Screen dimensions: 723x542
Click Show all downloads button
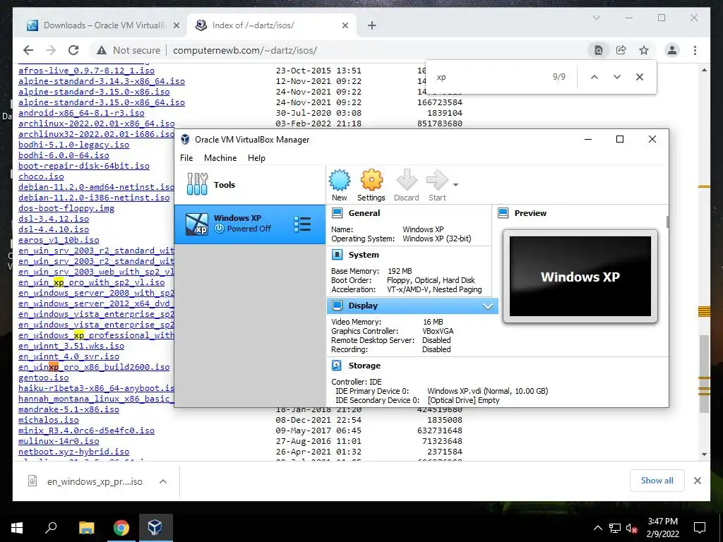click(657, 481)
